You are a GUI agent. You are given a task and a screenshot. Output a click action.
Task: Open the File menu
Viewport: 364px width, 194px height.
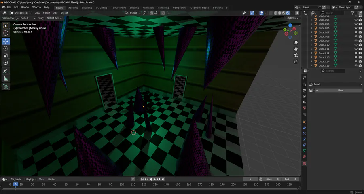point(9,7)
